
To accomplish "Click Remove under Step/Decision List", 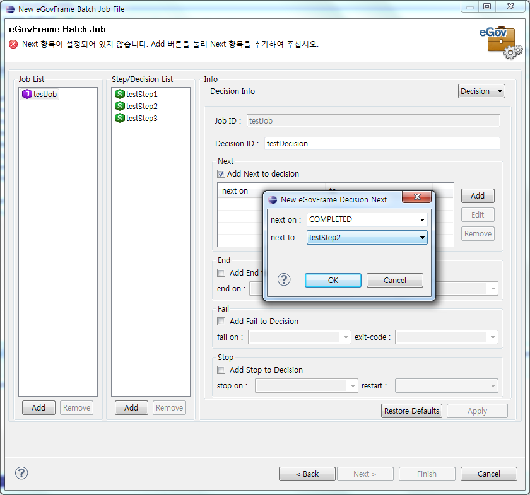I will [169, 407].
